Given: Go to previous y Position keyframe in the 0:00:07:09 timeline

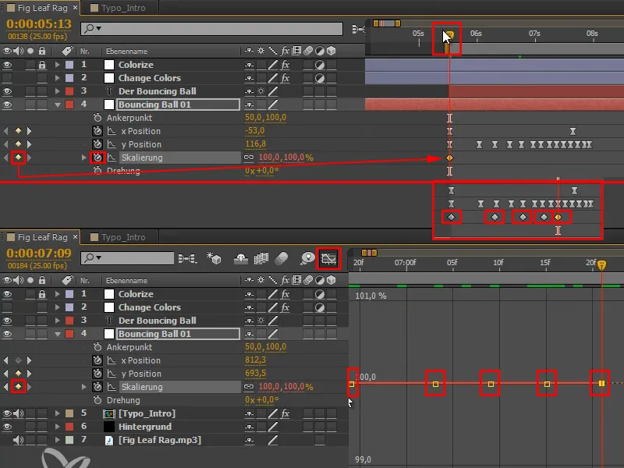Looking at the screenshot, I should point(6,374).
